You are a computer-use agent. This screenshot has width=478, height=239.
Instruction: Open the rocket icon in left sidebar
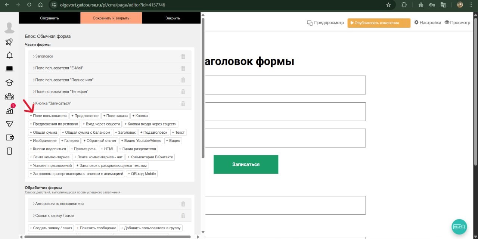click(x=9, y=42)
